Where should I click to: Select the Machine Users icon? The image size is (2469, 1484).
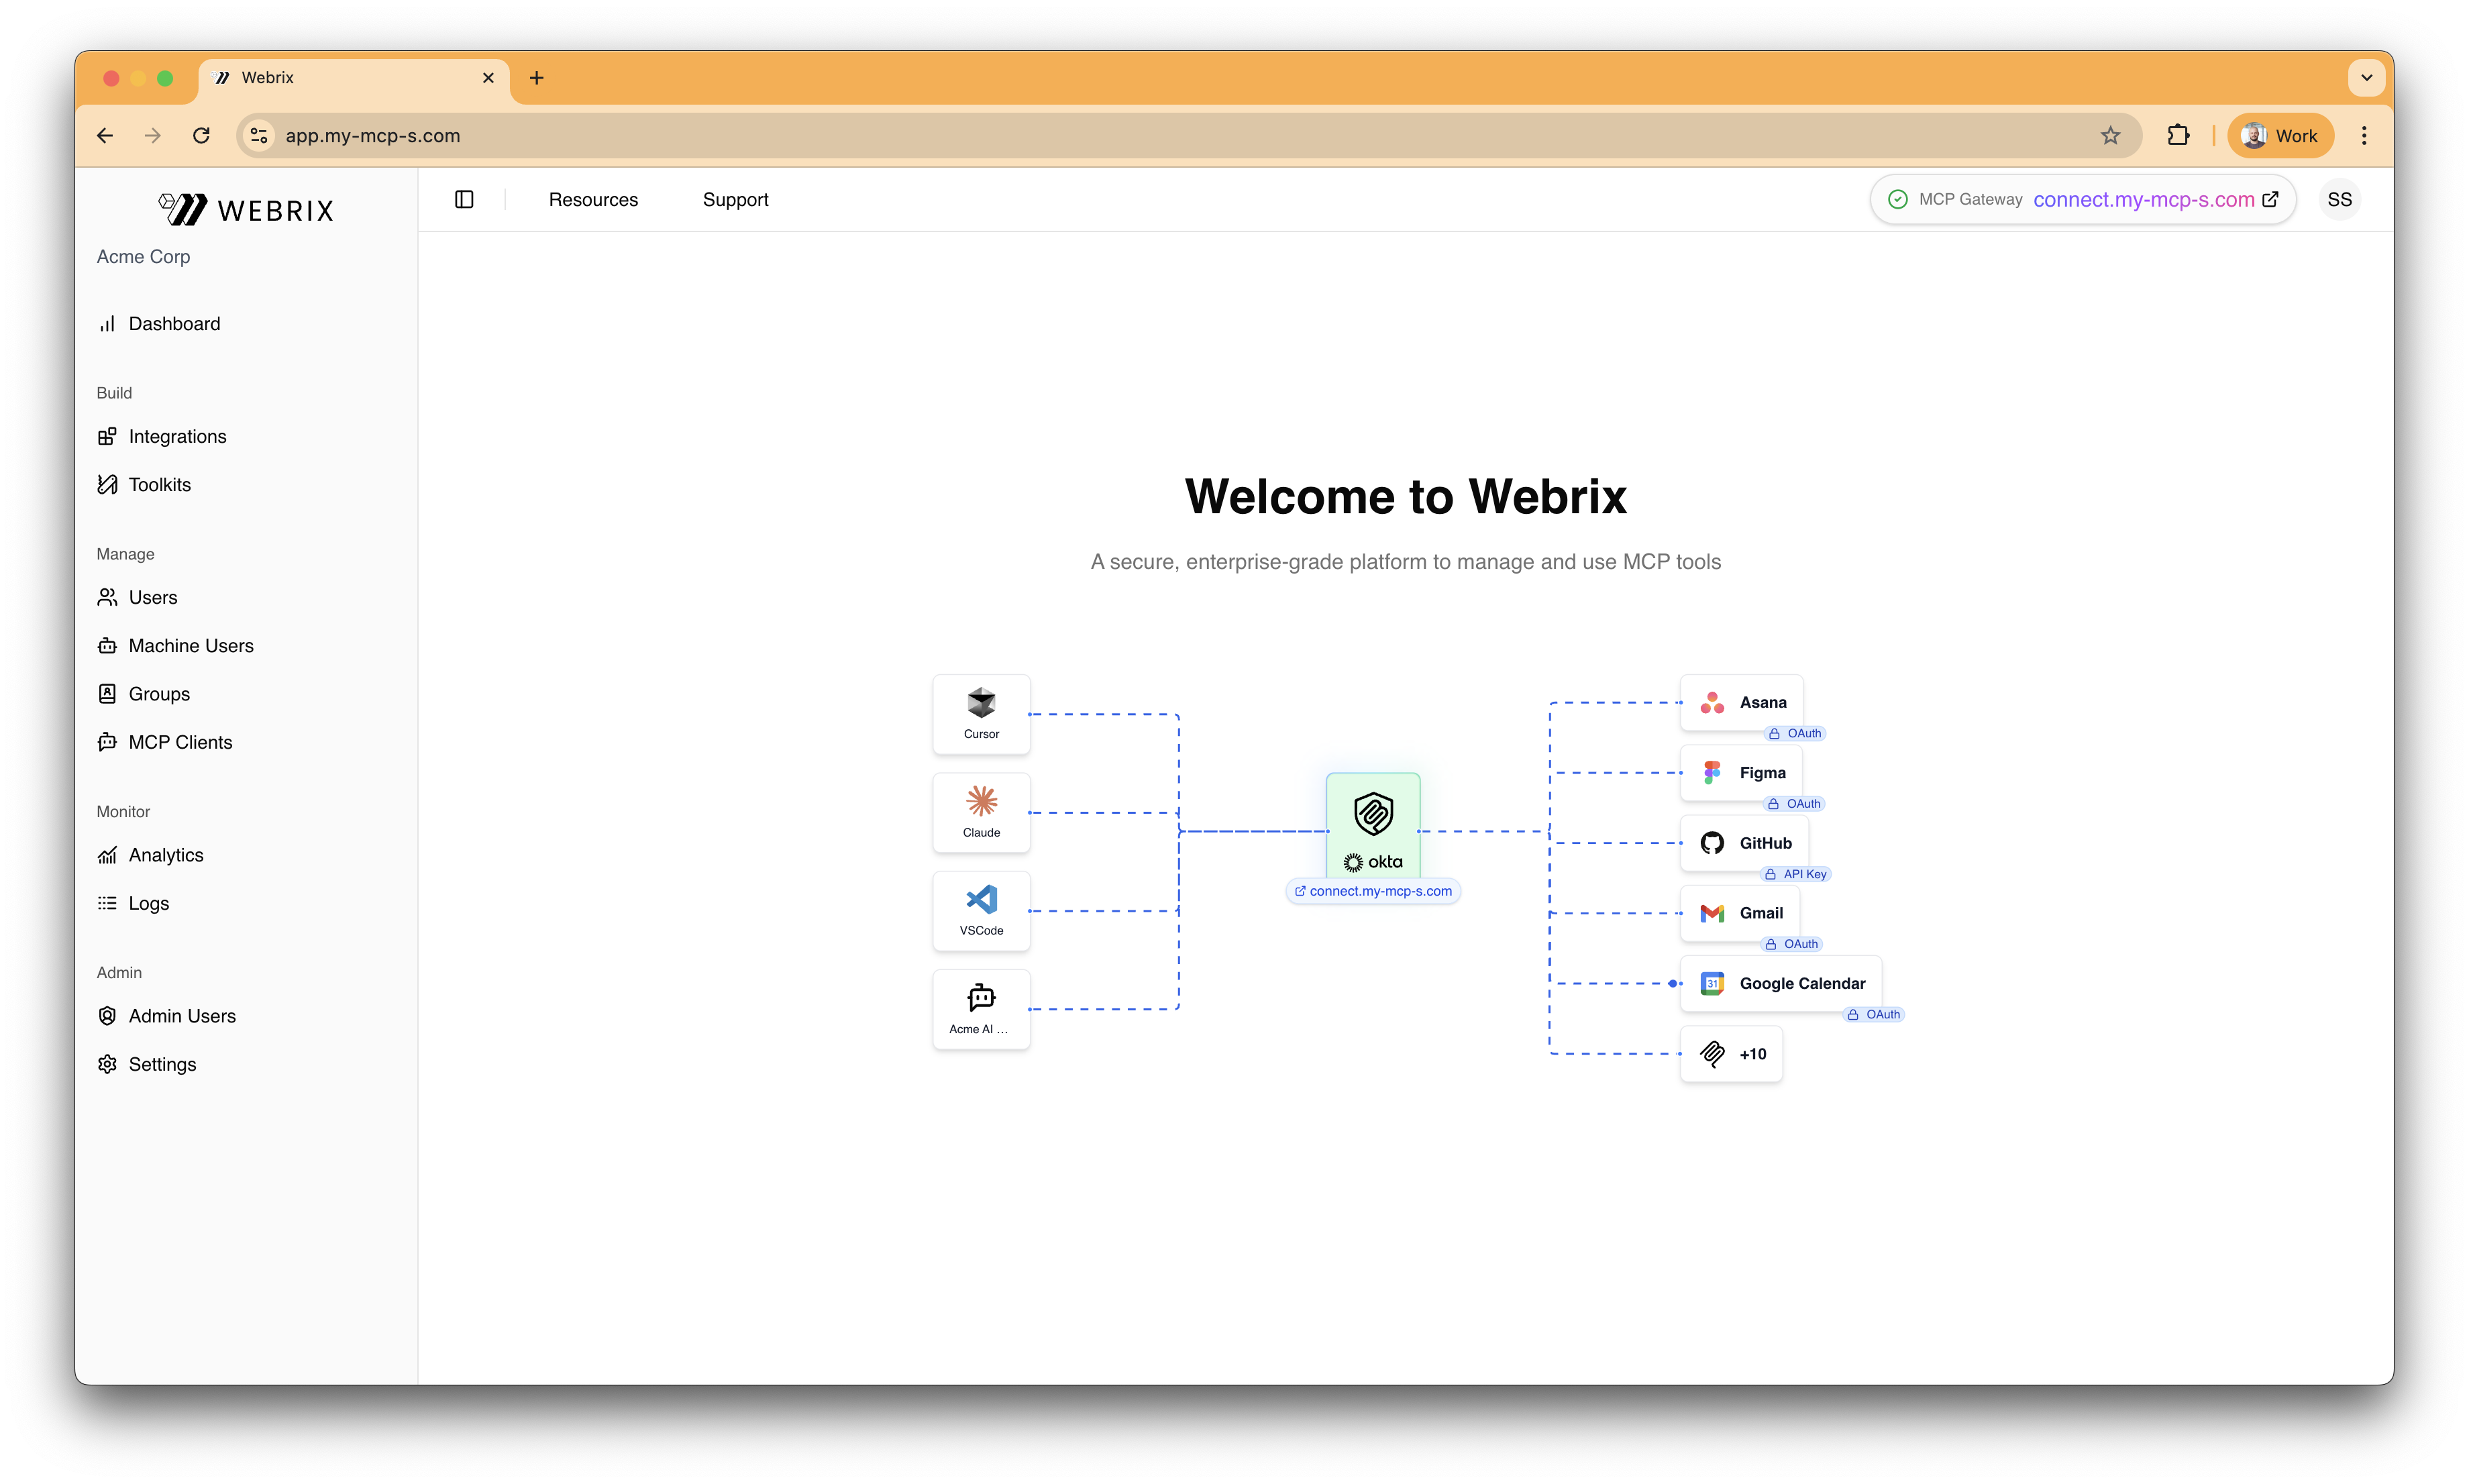(x=107, y=646)
